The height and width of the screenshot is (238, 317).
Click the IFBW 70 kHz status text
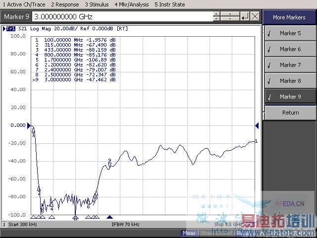coord(125,224)
